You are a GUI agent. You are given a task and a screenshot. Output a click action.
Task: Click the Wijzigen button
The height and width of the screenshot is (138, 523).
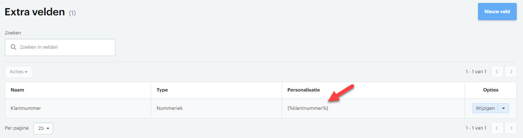485,108
